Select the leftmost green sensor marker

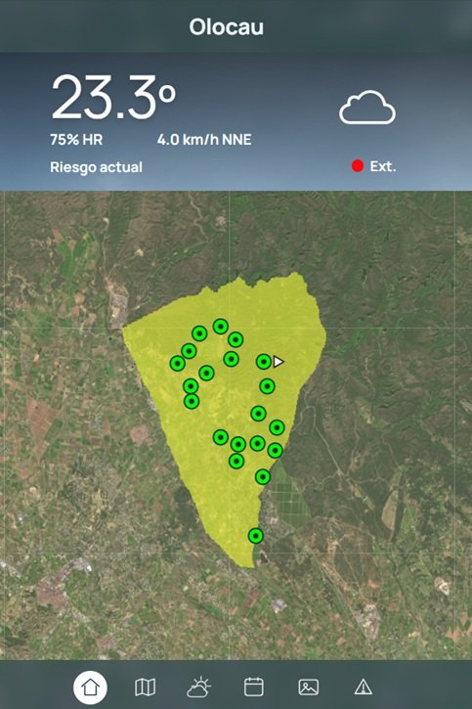pos(178,363)
